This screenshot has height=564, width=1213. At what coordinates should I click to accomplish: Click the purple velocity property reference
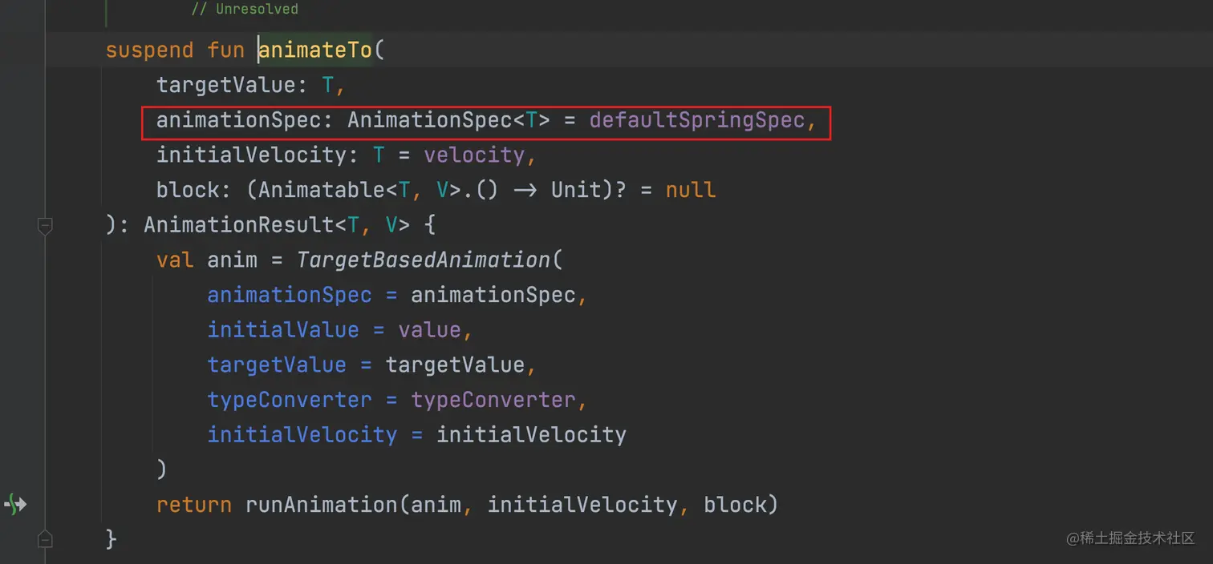474,155
